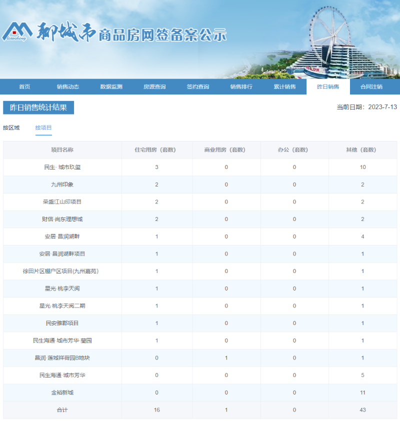The width and height of the screenshot is (400, 422).
Task: Select the 荣盛江山印项目 row
Action: [x=61, y=201]
